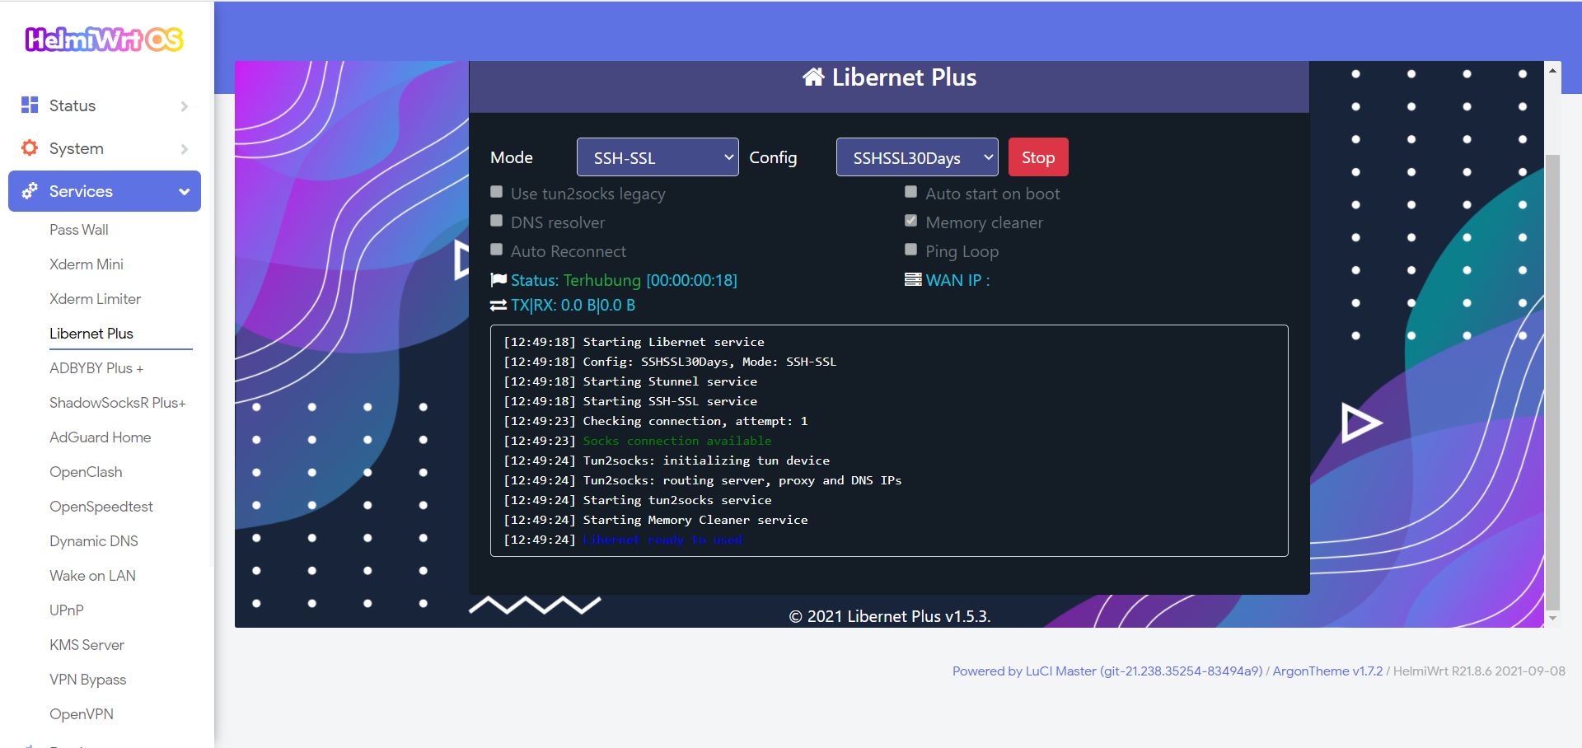
Task: Click the server icon beside WAN IP
Action: pos(913,279)
